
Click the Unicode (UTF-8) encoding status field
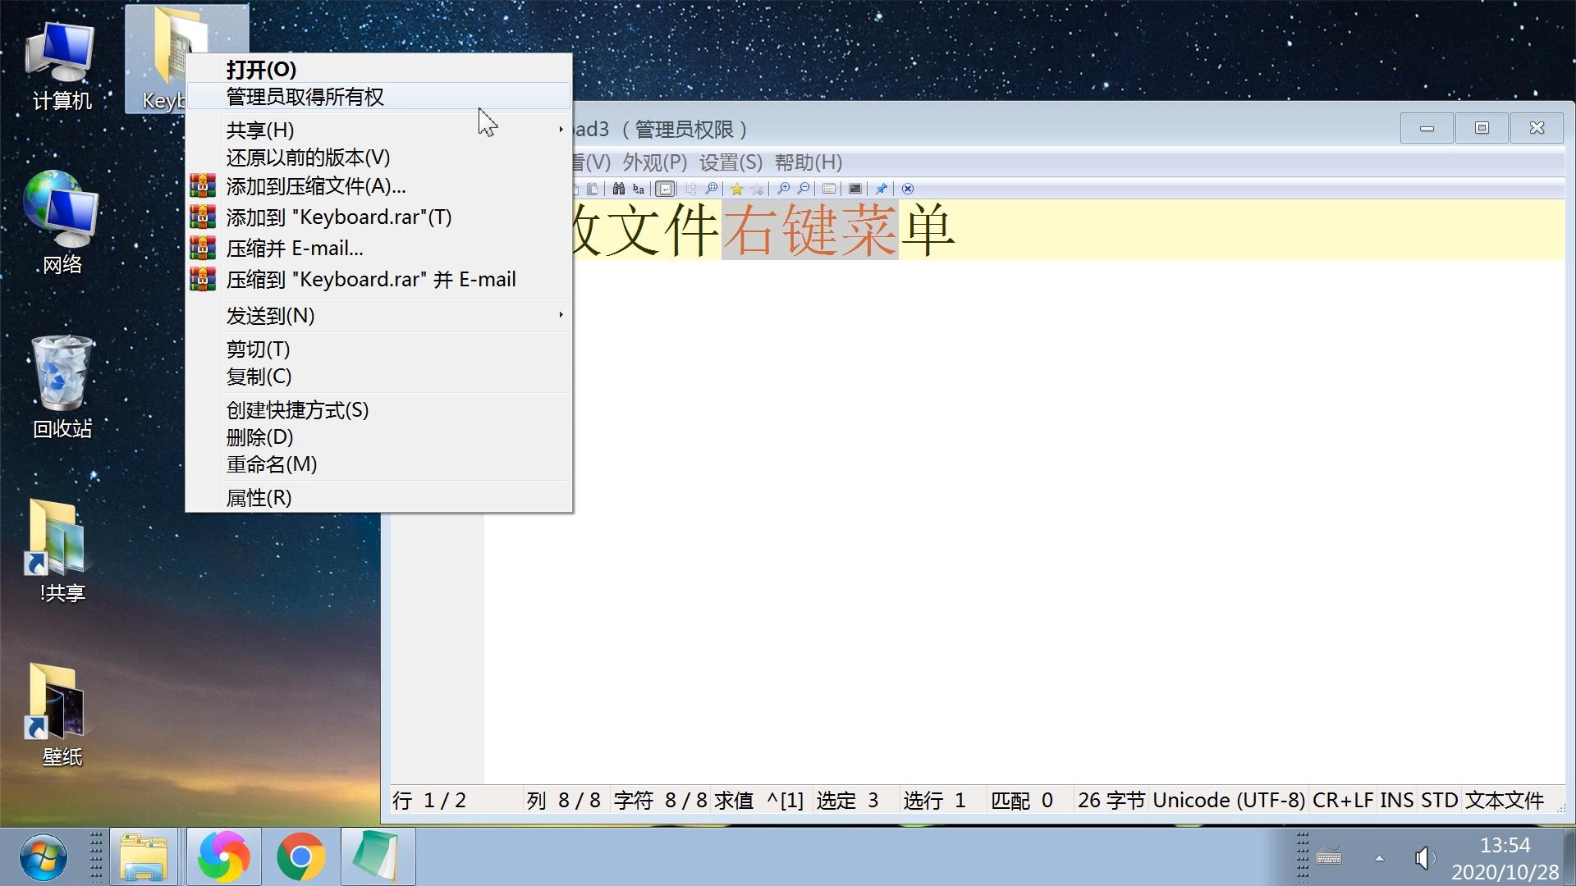pos(1228,800)
